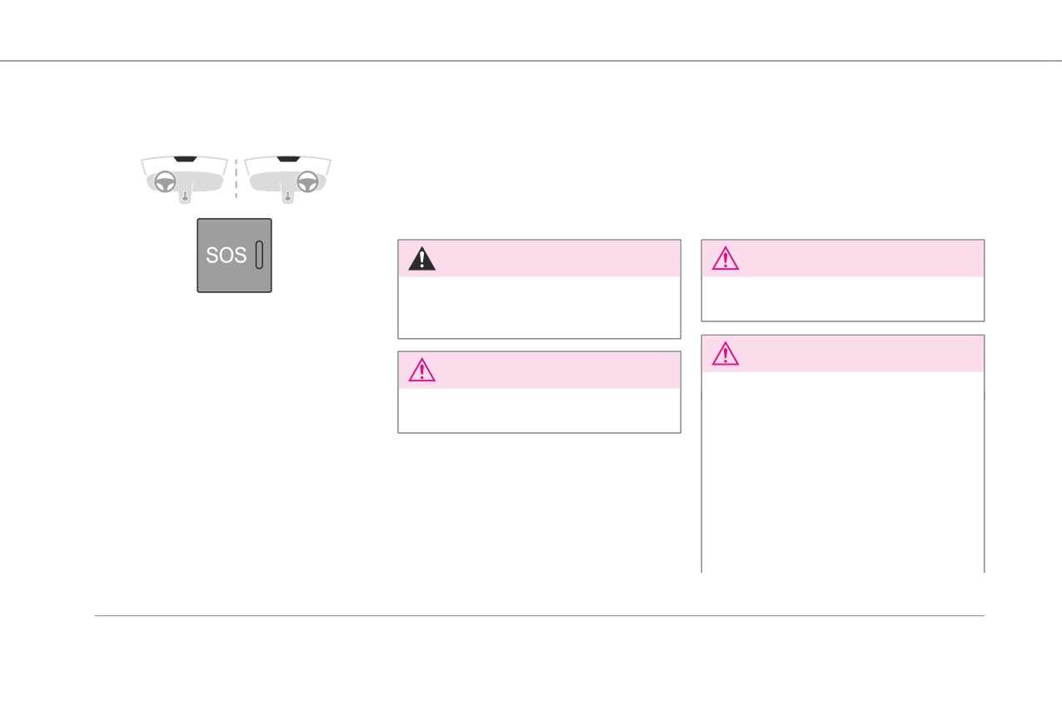
Task: Click white body of short right-column caution box
Action: 843,298
